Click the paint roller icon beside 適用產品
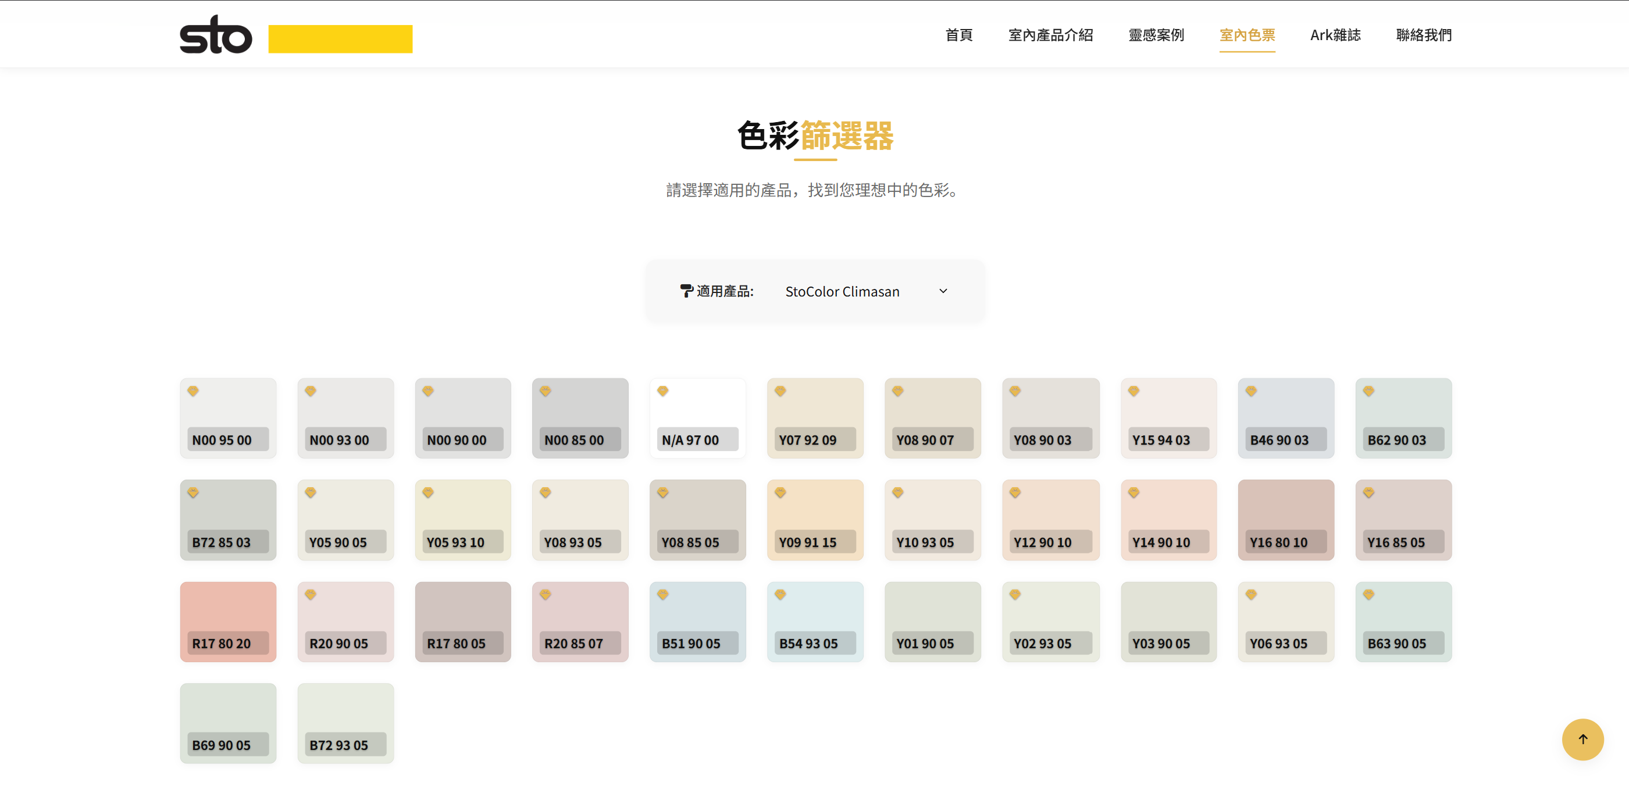The height and width of the screenshot is (786, 1629). (x=686, y=291)
